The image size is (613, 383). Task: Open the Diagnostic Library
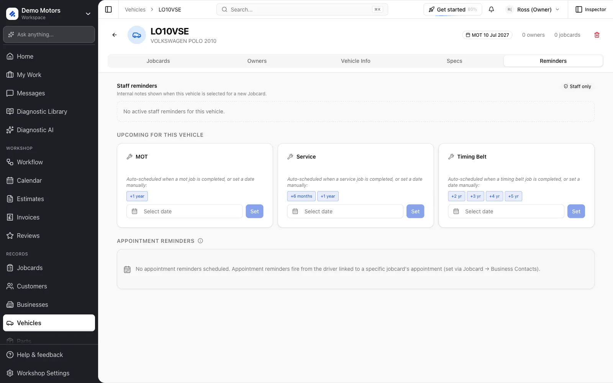49,111
